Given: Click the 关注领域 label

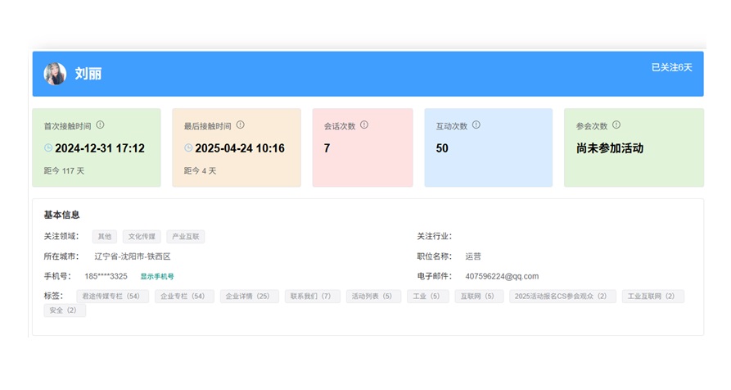Looking at the screenshot, I should (61, 237).
